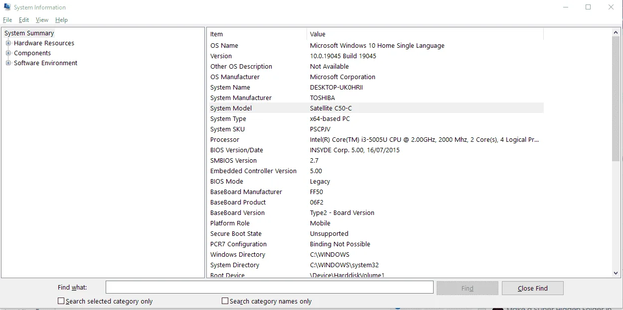
Task: Click the Value column header
Action: 425,34
